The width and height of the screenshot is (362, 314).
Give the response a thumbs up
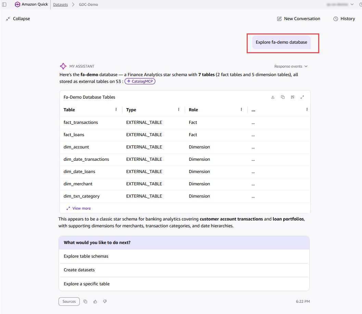[x=95, y=302]
